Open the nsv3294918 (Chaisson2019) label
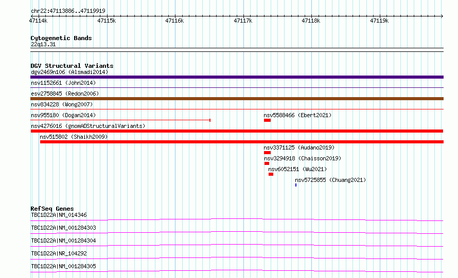This screenshot has height=278, width=458. (x=303, y=158)
